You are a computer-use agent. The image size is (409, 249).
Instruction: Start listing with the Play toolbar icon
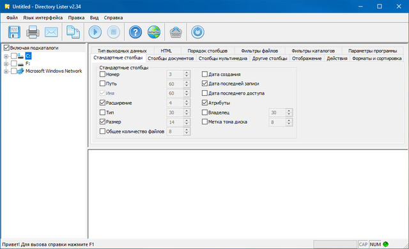pos(95,32)
